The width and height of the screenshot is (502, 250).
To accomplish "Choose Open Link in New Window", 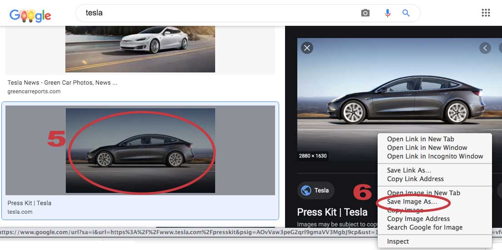I will [x=427, y=148].
